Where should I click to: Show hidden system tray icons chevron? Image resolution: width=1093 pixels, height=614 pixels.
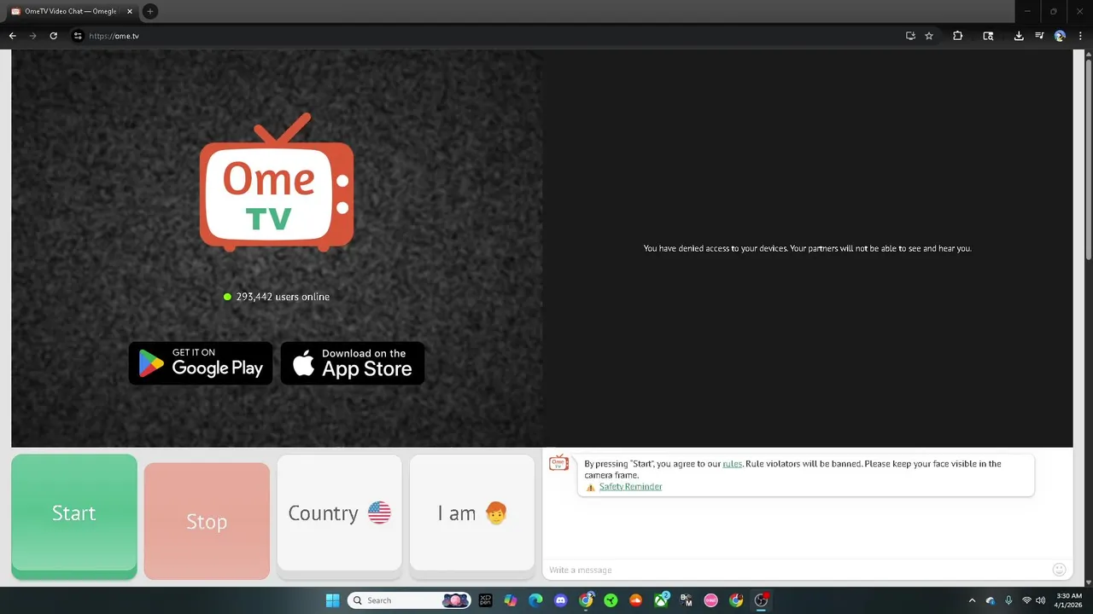[x=972, y=600]
